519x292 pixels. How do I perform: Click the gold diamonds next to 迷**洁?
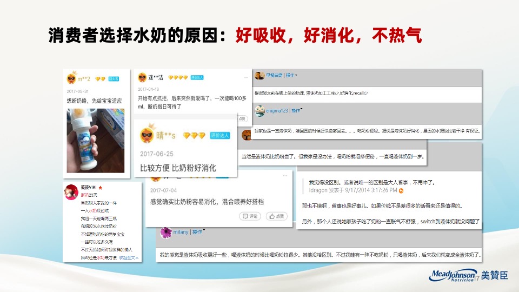pos(178,77)
